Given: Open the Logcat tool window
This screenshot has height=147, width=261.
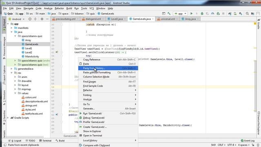Looking at the screenshot, I should (15, 140).
